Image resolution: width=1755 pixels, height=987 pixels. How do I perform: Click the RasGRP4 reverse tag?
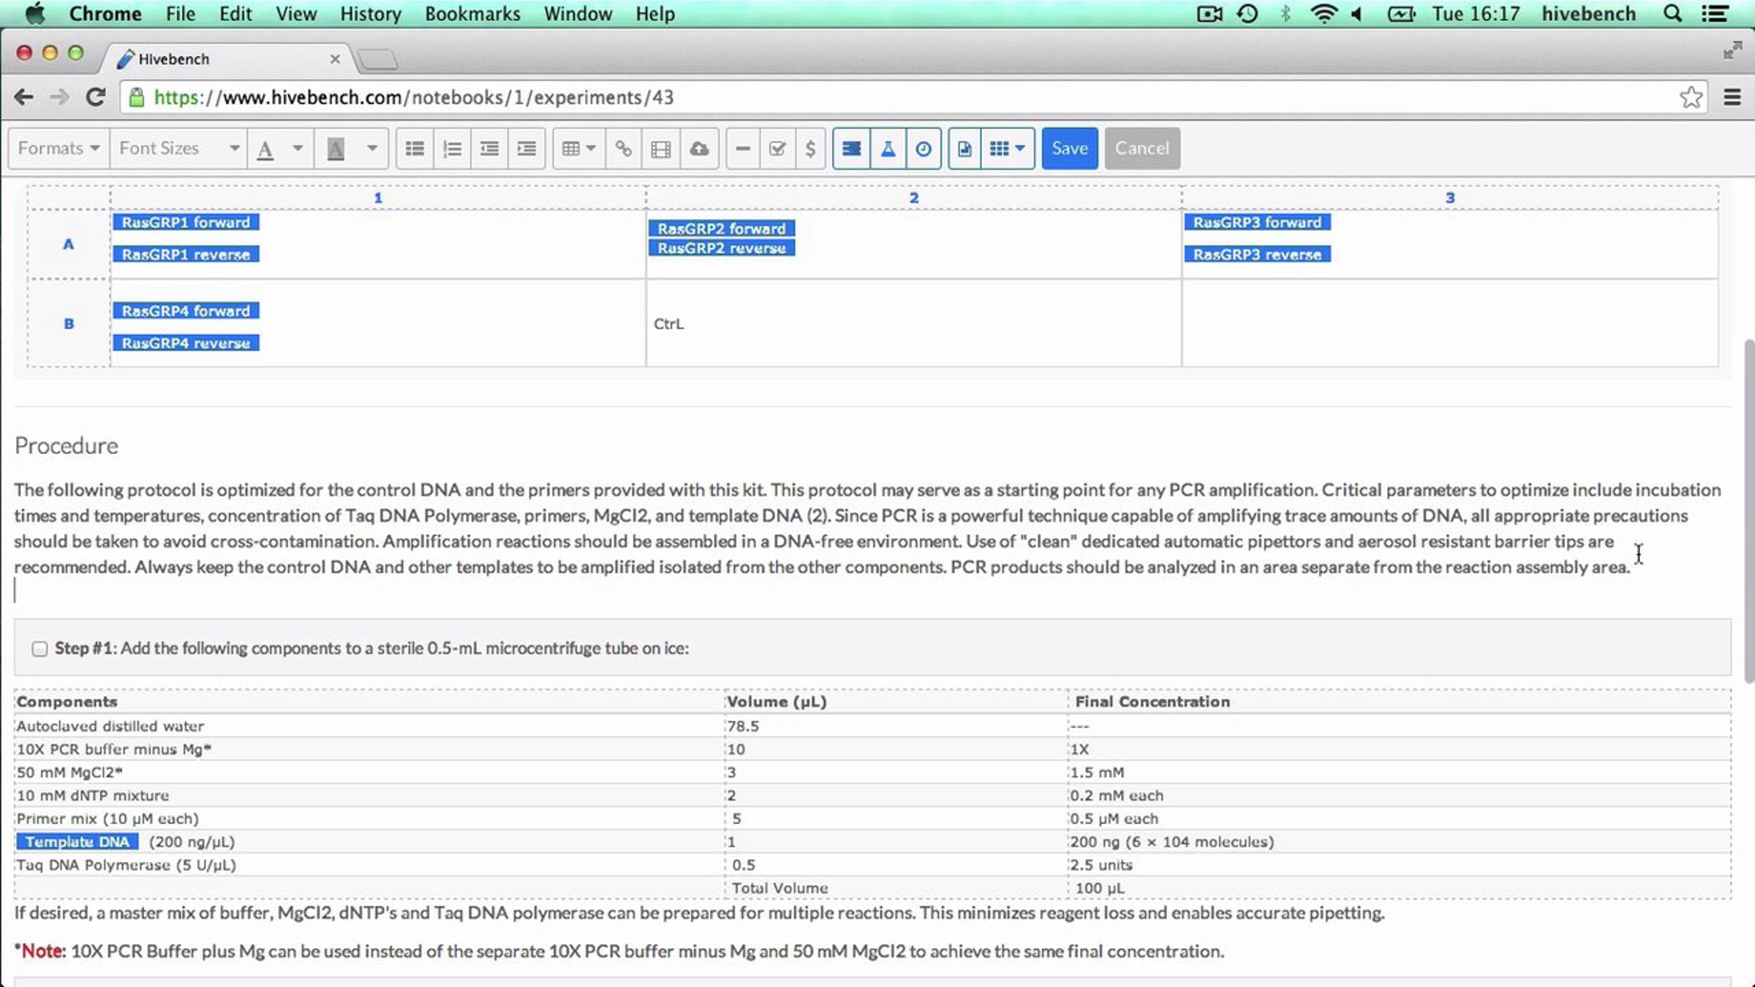pos(186,344)
